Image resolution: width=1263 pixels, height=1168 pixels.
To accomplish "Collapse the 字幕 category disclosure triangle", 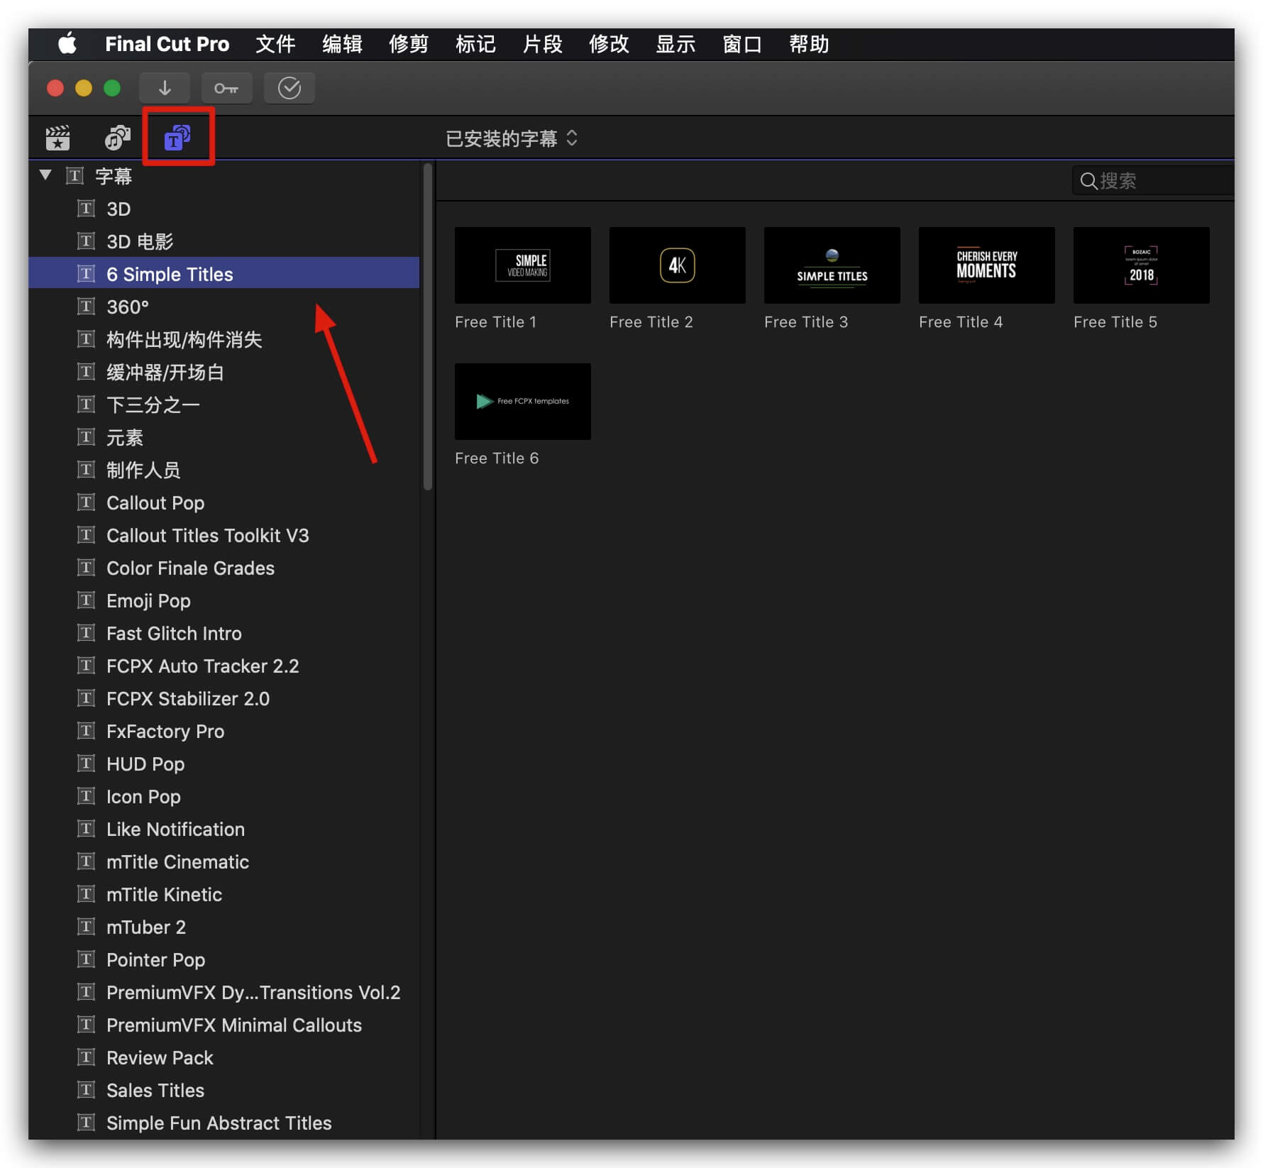I will pyautogui.click(x=45, y=175).
